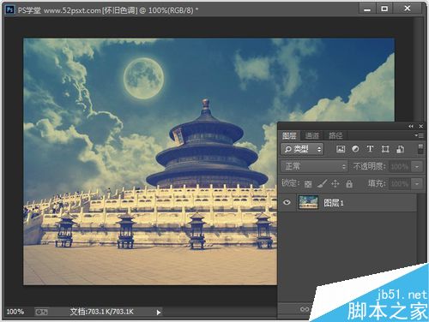This screenshot has height=322, width=429.
Task: Open the status bar info arrow menu
Action: pos(159,313)
